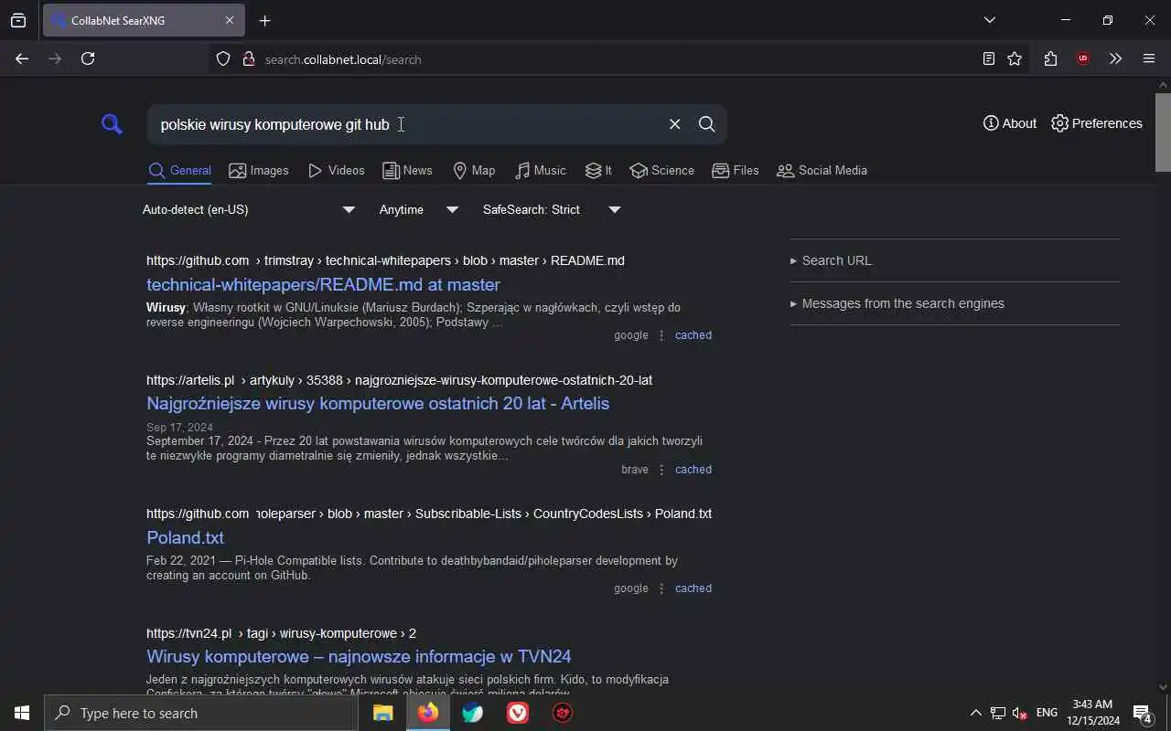Switch to the Videos tab
Viewport: 1171px width, 731px height.
tap(337, 171)
